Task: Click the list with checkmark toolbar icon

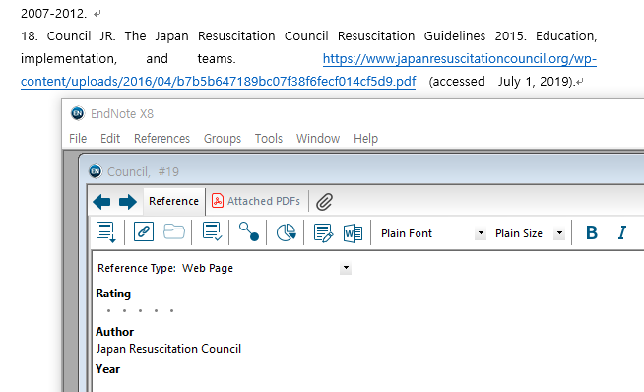Action: click(213, 231)
